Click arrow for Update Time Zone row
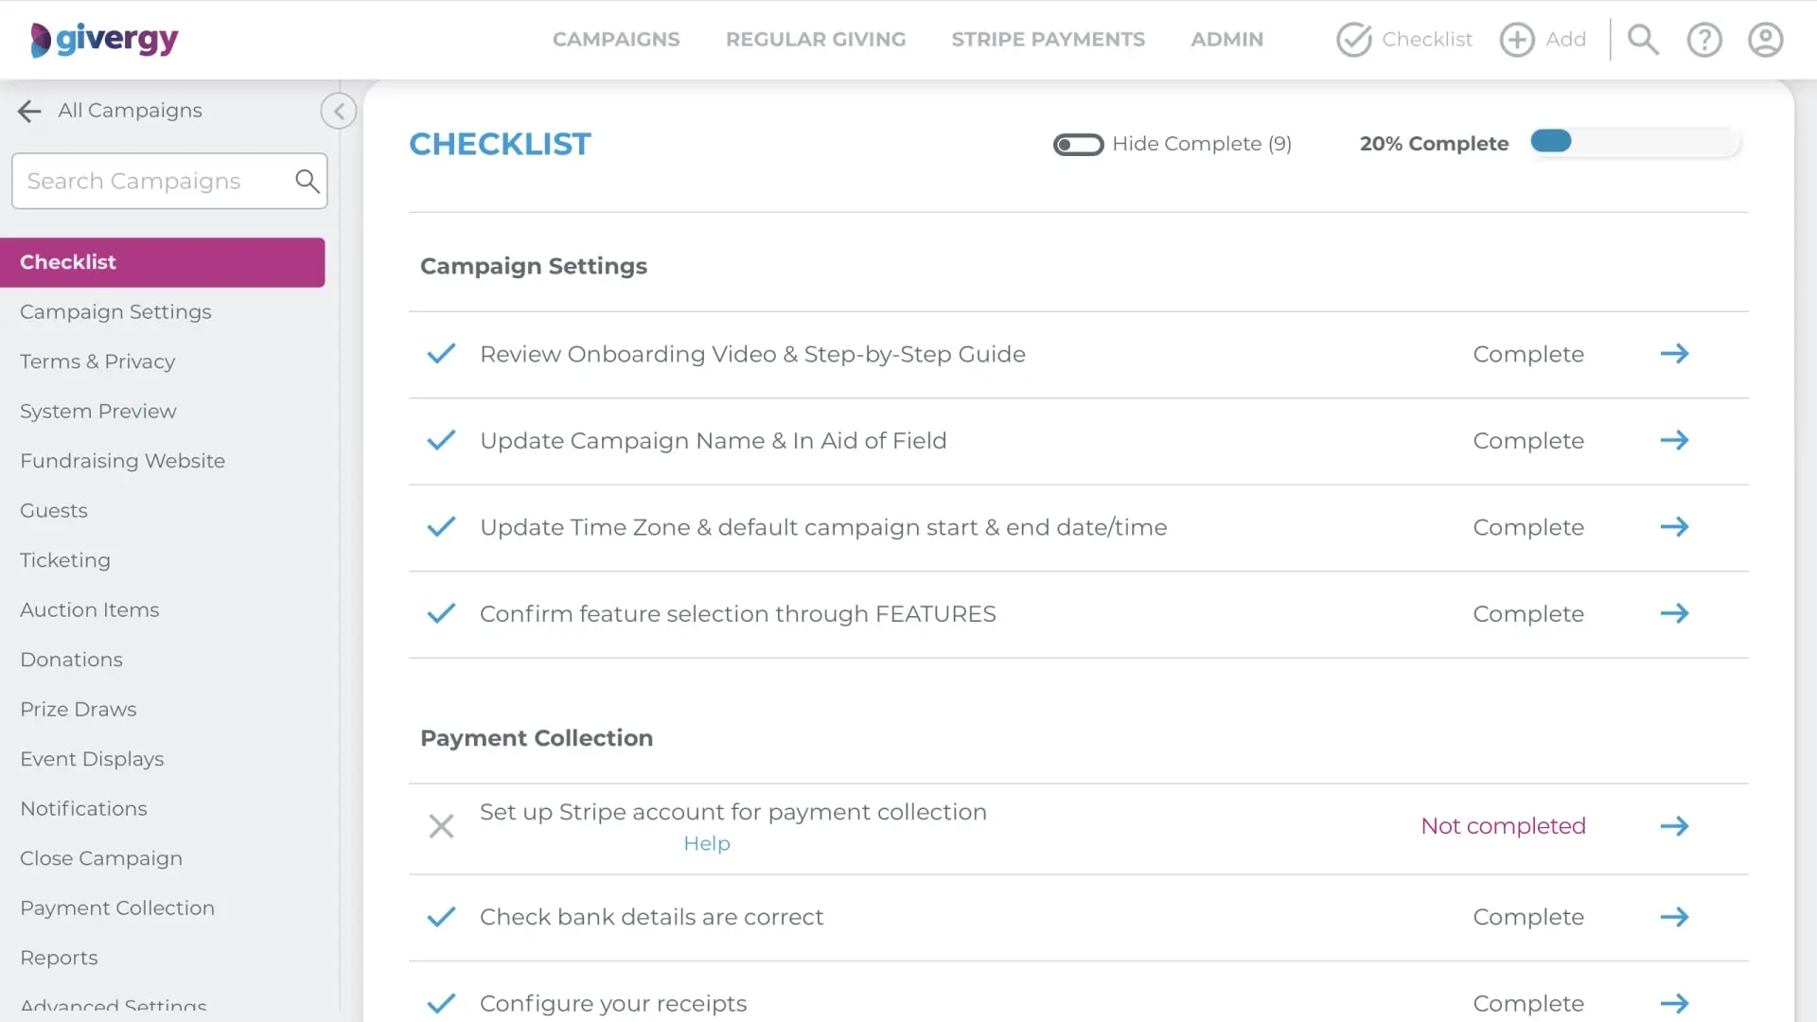The height and width of the screenshot is (1022, 1817). (x=1674, y=527)
